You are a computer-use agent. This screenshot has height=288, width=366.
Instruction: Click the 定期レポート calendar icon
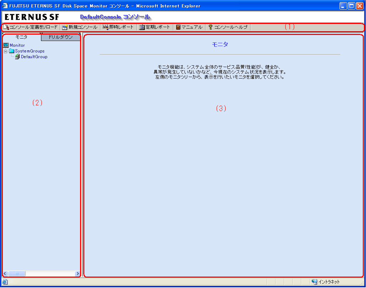coord(142,27)
